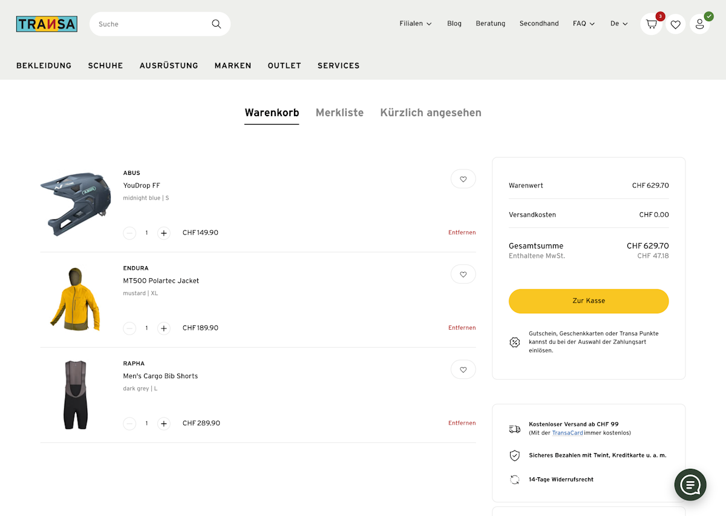The height and width of the screenshot is (516, 726).
Task: Open the bib shorts product image
Action: (x=76, y=395)
